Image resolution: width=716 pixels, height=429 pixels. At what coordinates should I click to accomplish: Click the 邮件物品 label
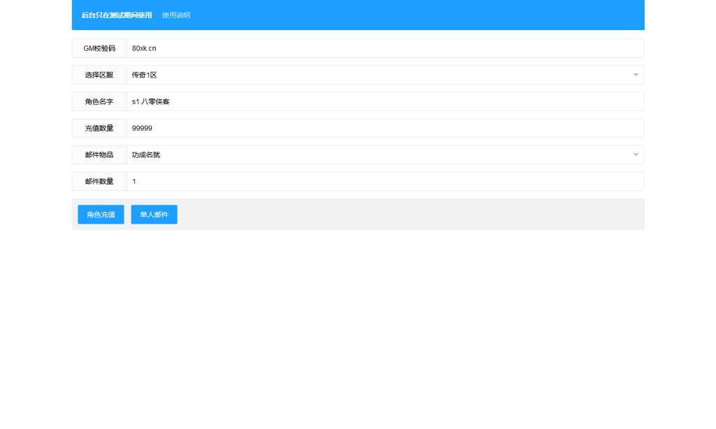pyautogui.click(x=99, y=154)
